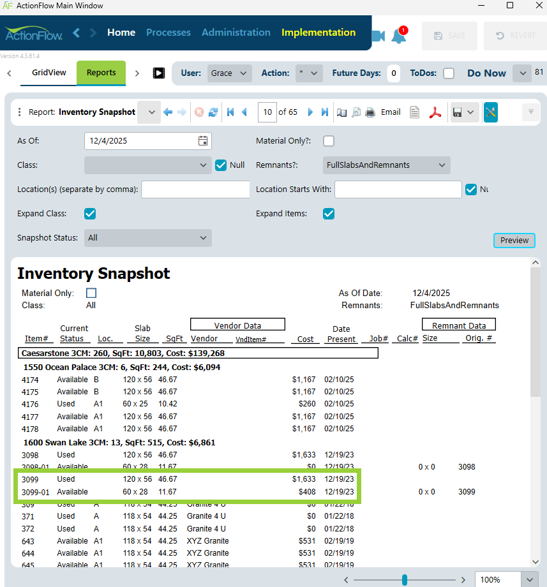Toggle the Material Only? checkbox
Image resolution: width=547 pixels, height=587 pixels.
pos(329,141)
